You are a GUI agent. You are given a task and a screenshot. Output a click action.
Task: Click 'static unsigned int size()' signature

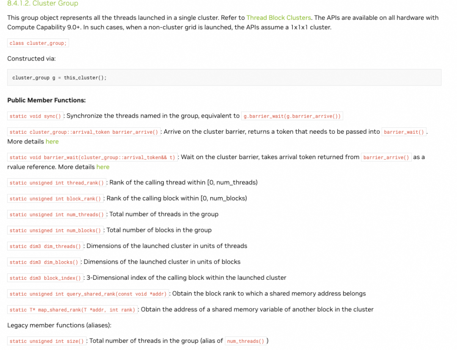(47, 341)
